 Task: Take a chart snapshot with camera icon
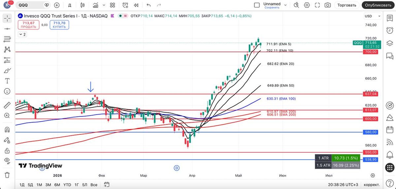[x=328, y=5]
